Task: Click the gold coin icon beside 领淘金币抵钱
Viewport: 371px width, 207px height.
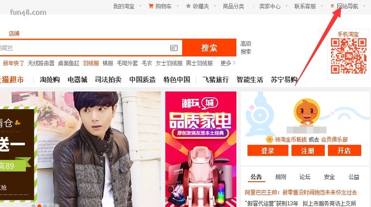Action: coord(269,140)
